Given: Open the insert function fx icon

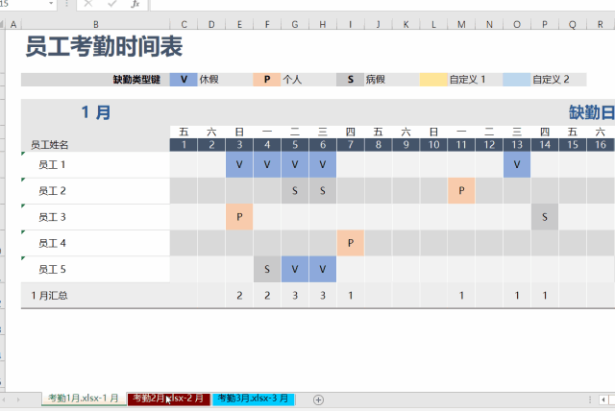Looking at the screenshot, I should pos(135,4).
